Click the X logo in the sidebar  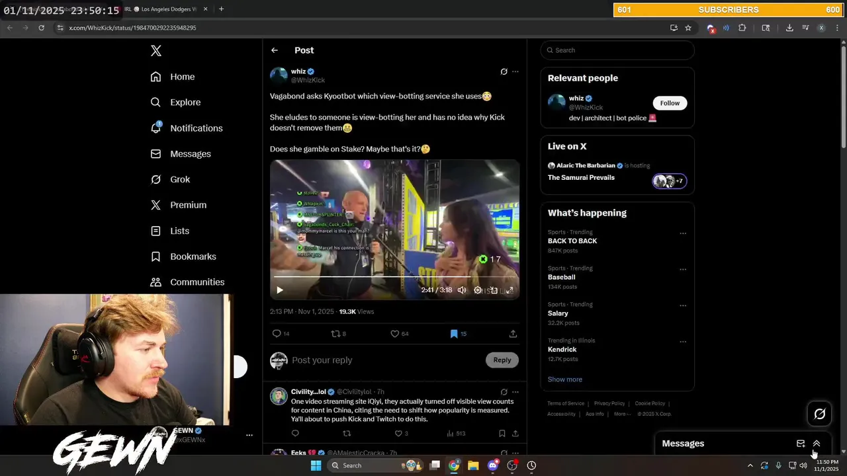point(156,51)
